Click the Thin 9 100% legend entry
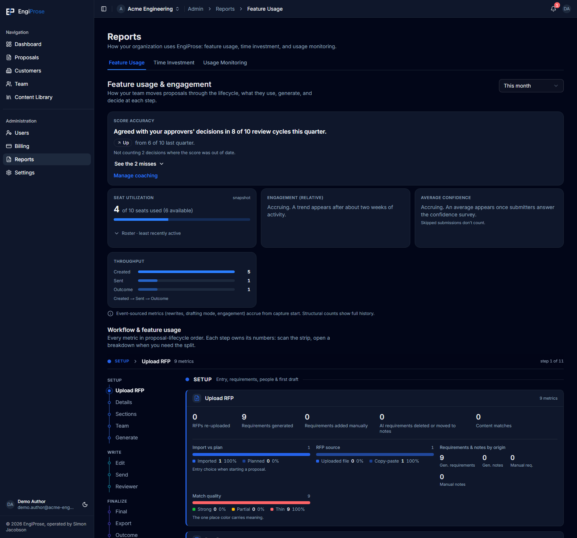 tap(287, 509)
